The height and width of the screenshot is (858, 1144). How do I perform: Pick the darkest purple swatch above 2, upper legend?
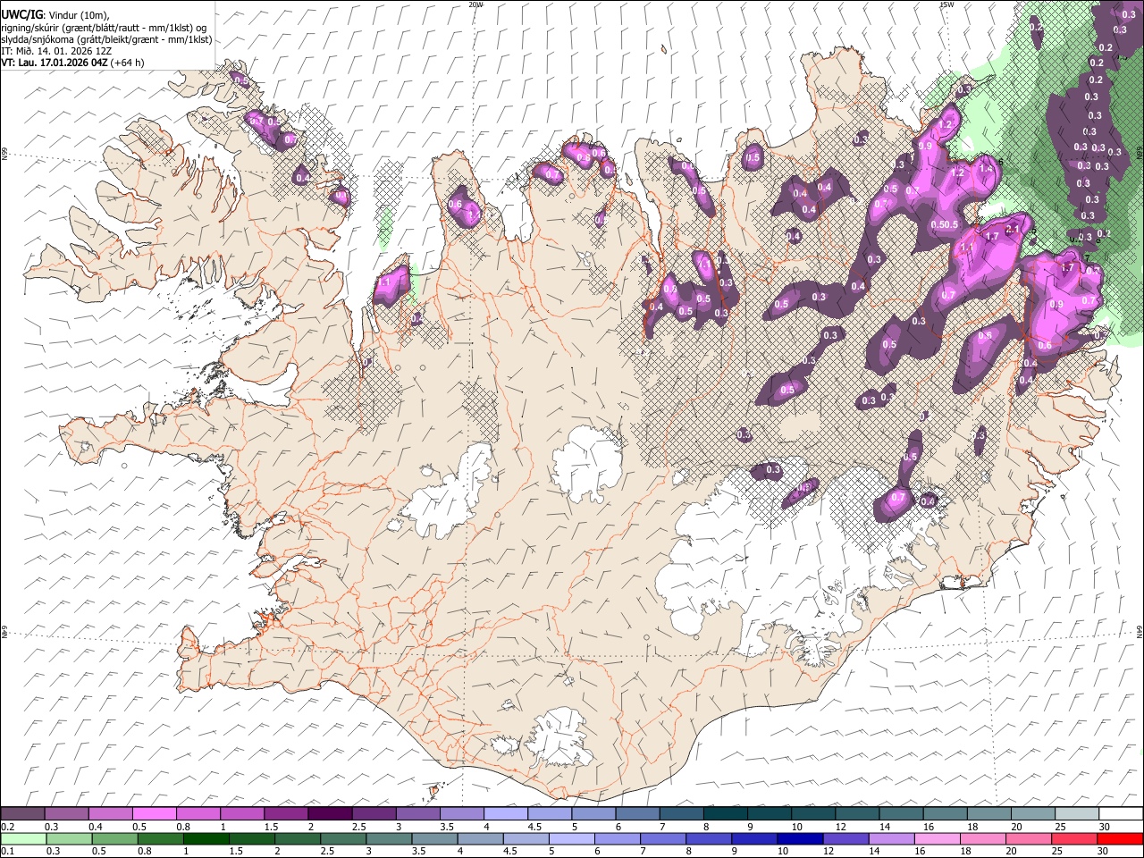tap(330, 813)
